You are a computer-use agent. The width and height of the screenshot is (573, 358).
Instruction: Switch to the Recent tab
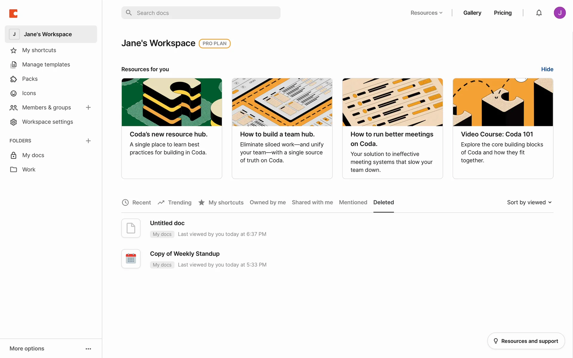point(137,203)
